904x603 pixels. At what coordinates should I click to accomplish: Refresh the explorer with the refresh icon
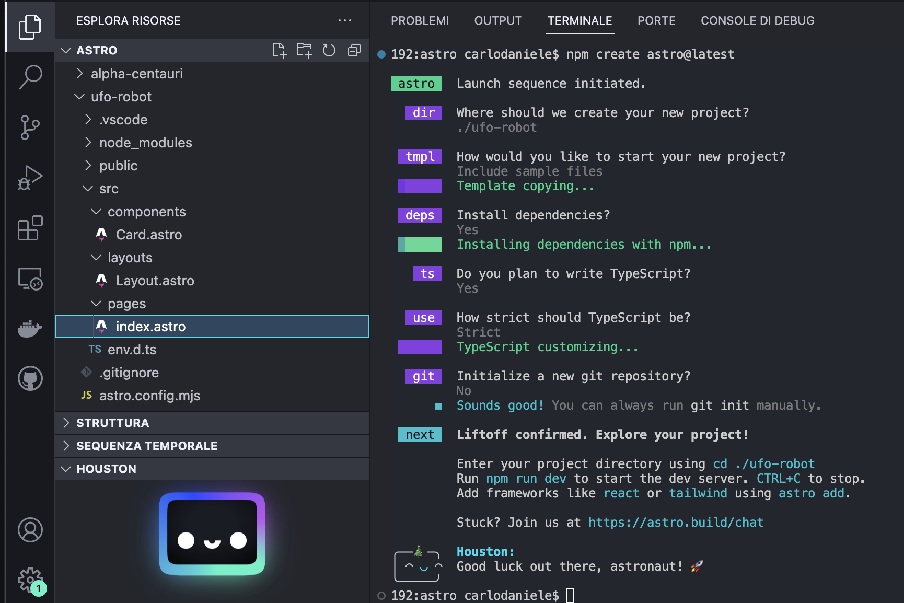tap(329, 50)
